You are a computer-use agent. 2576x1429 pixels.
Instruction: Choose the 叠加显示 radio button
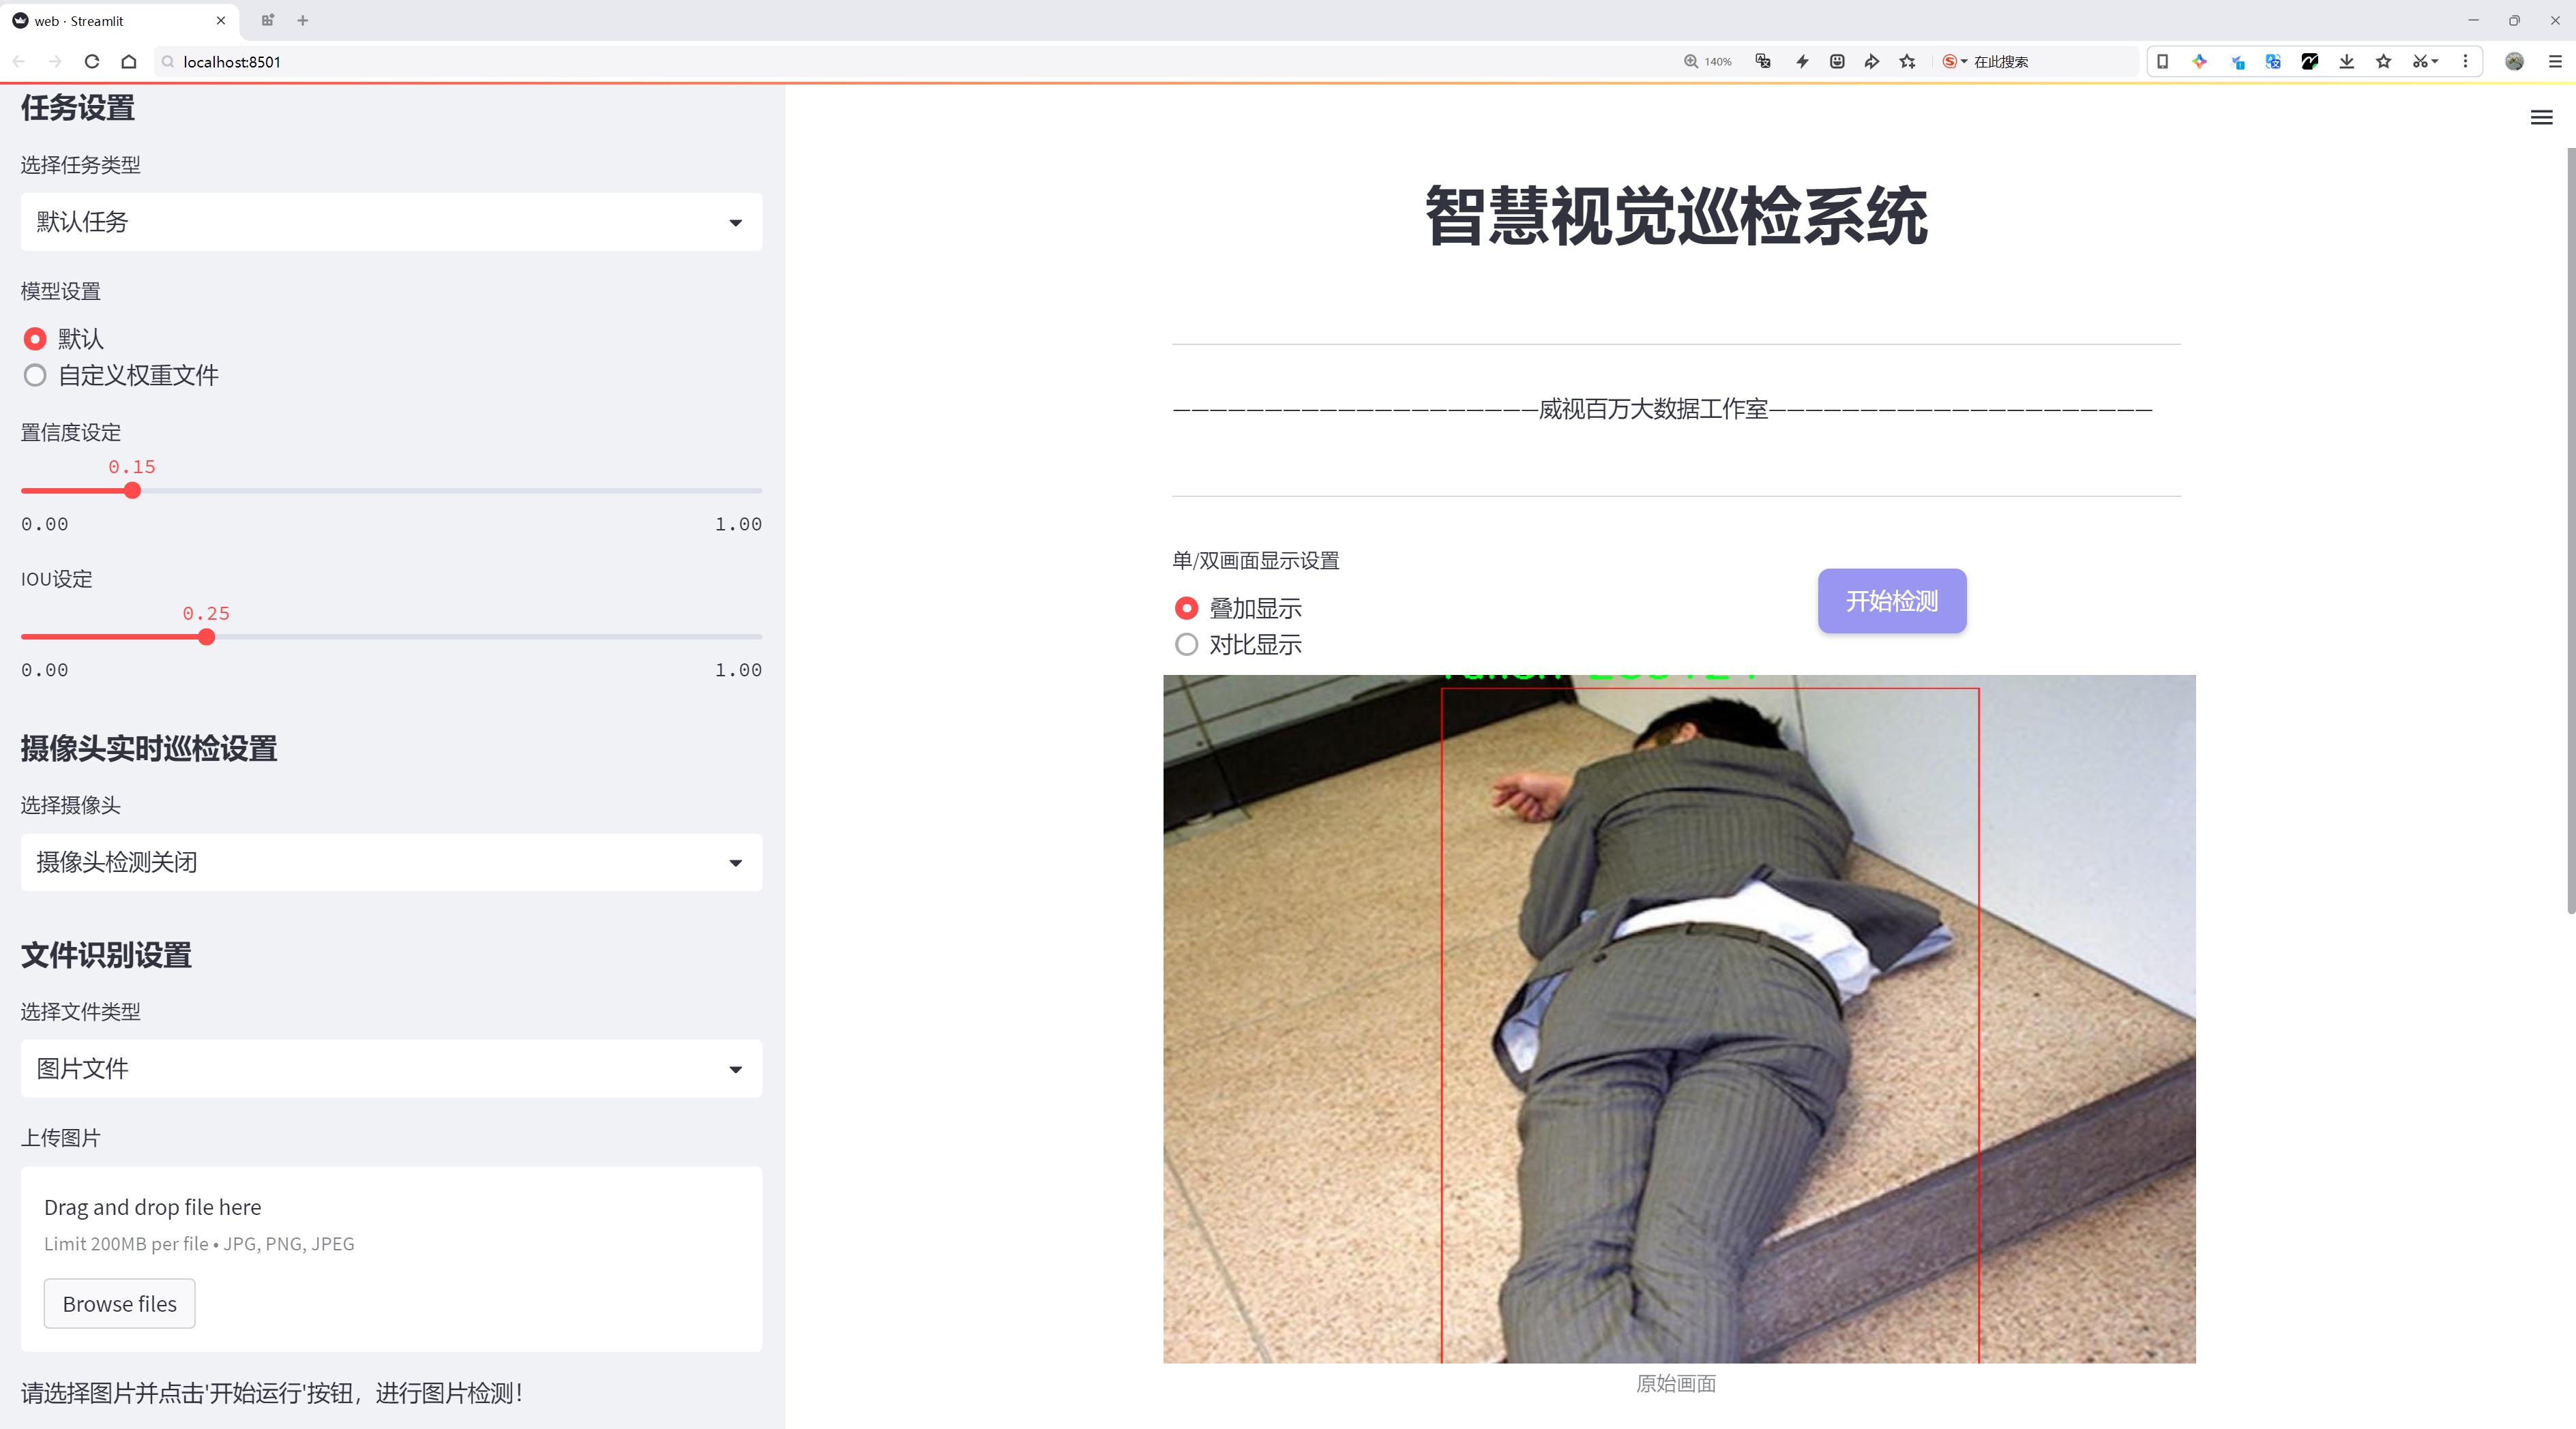pos(1186,607)
